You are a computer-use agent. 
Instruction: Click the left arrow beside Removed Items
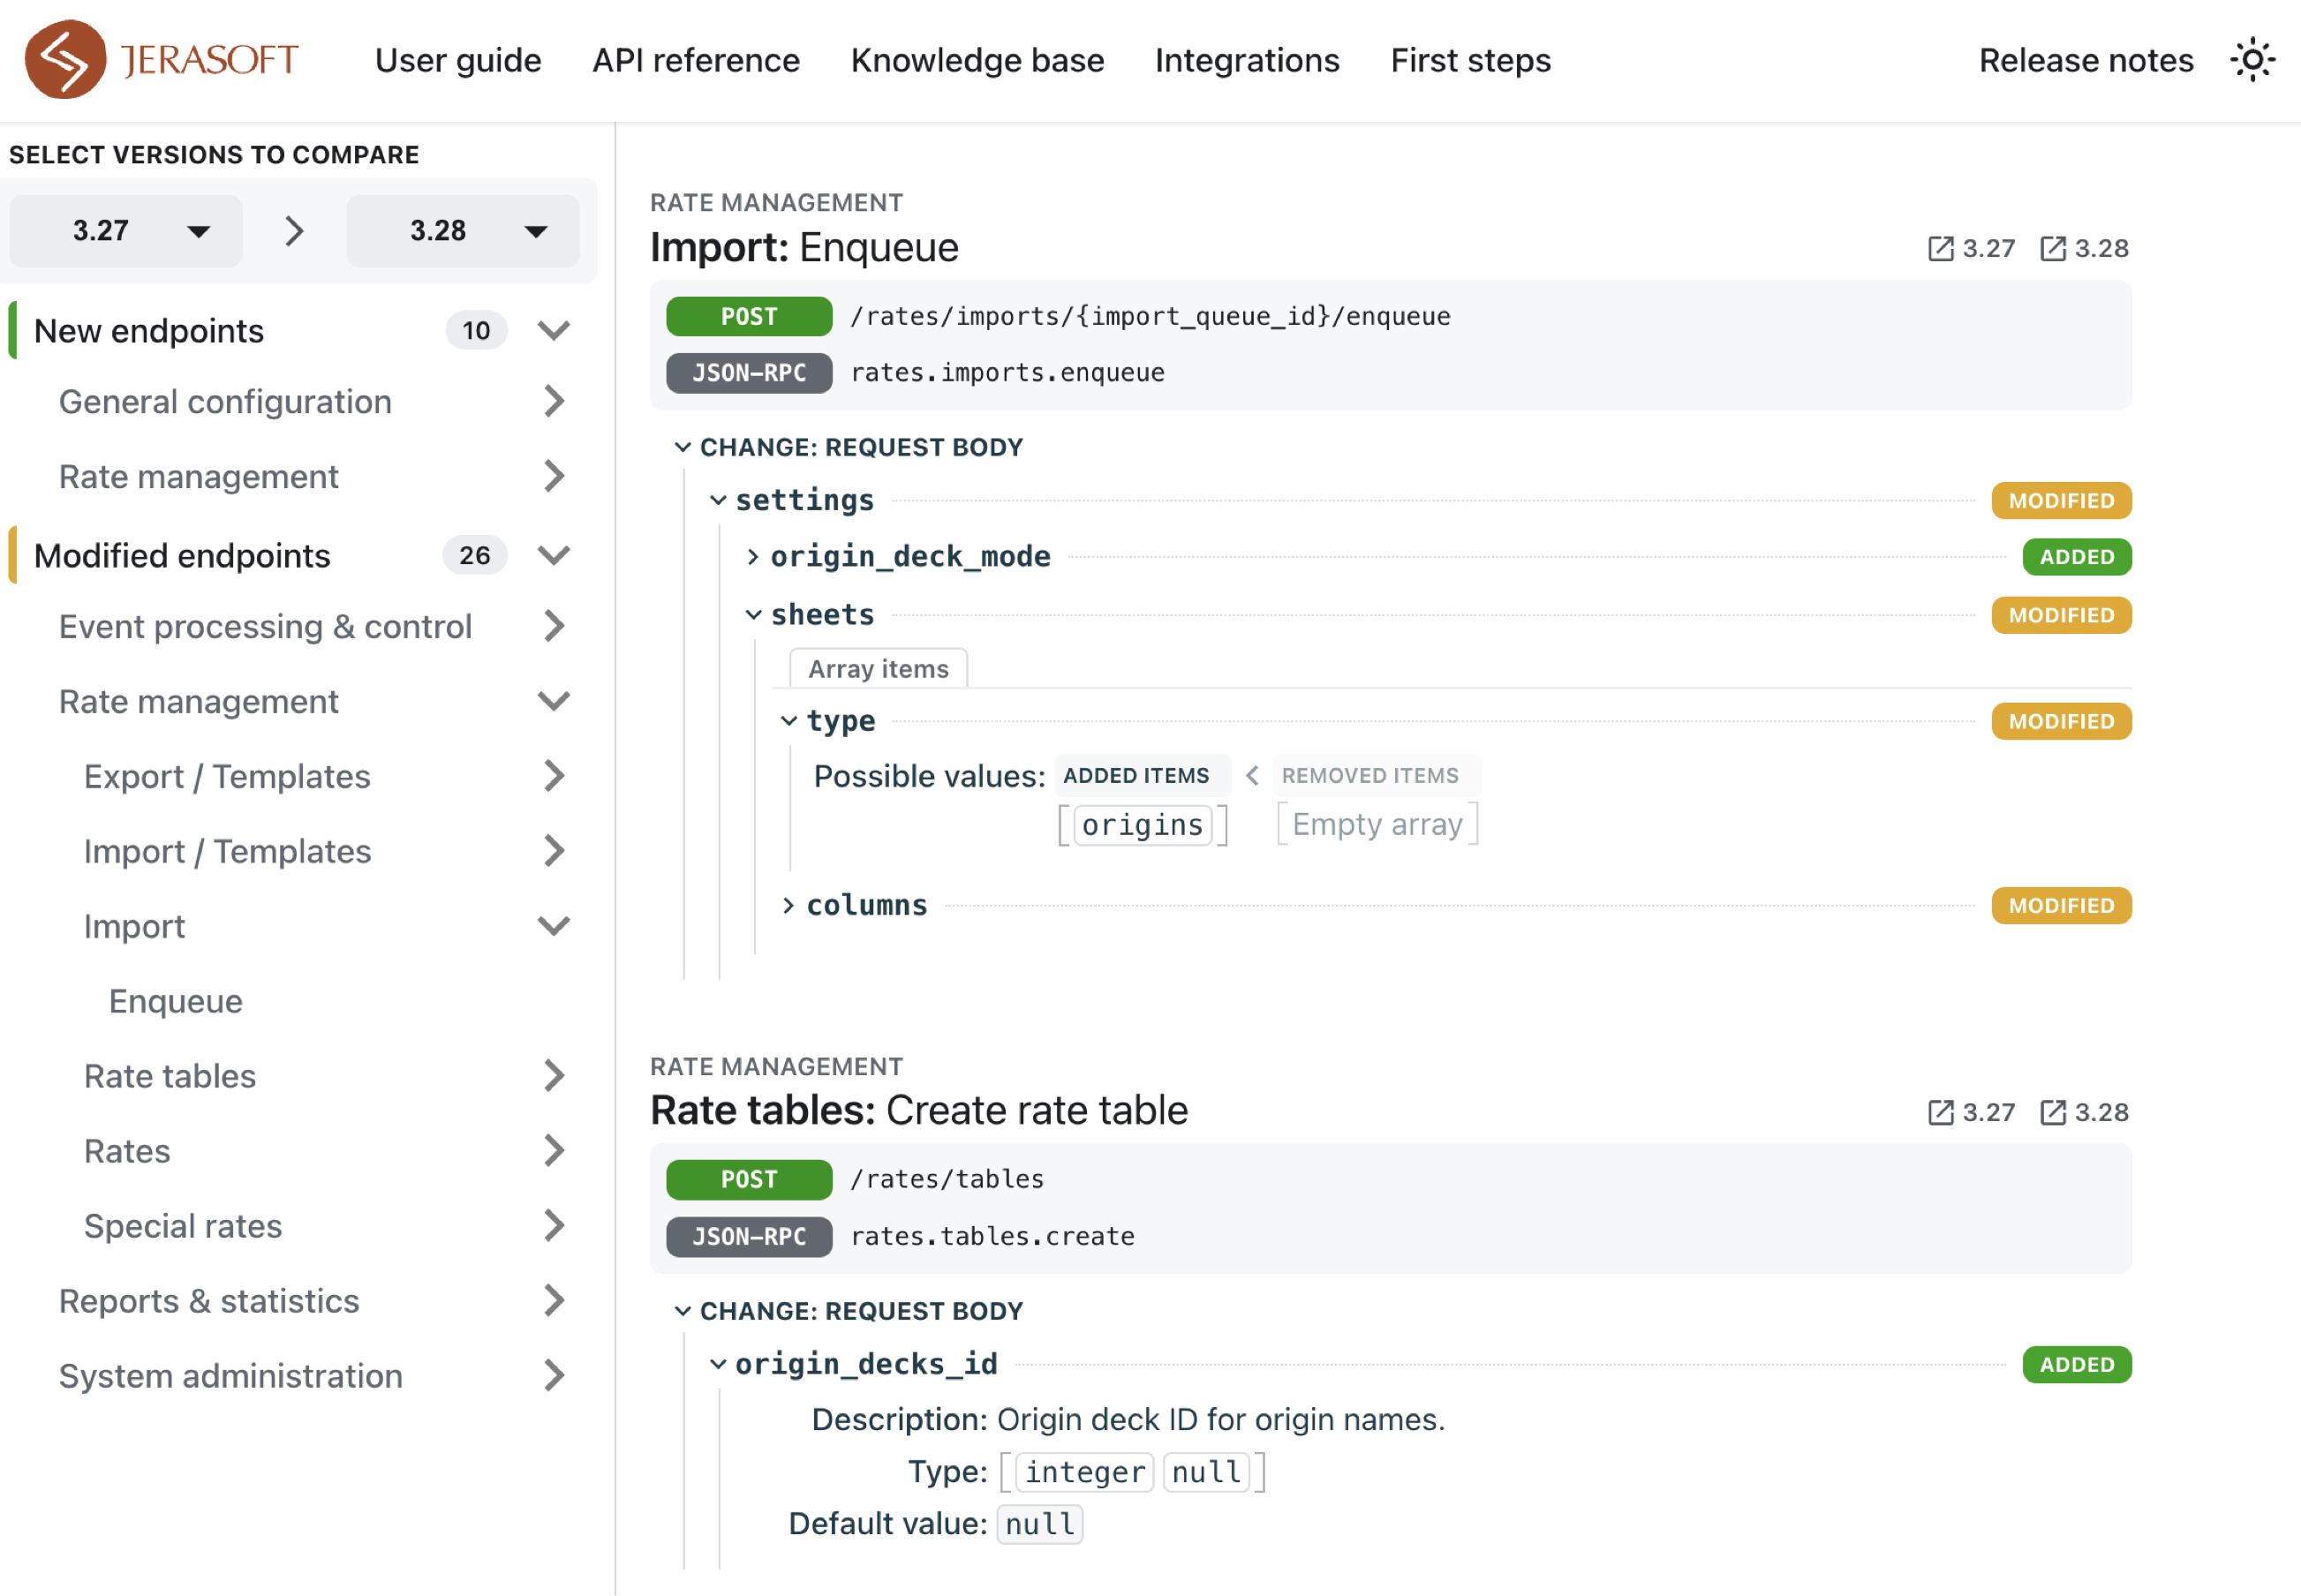point(1252,775)
